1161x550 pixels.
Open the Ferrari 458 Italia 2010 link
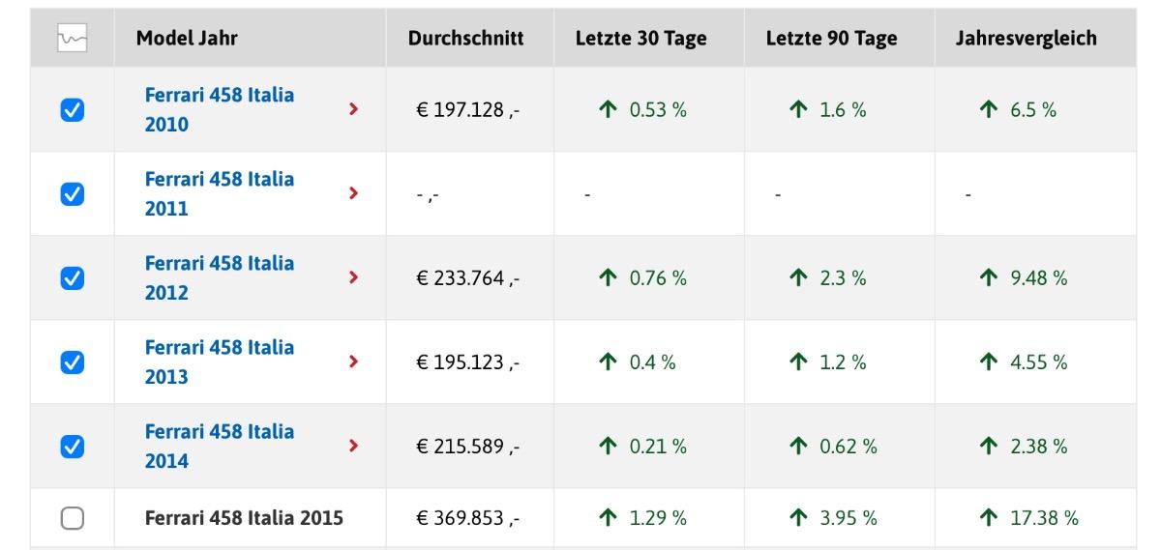(220, 110)
